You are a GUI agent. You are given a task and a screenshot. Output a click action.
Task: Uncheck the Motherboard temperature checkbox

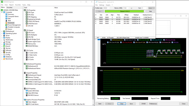click(x=111, y=40)
